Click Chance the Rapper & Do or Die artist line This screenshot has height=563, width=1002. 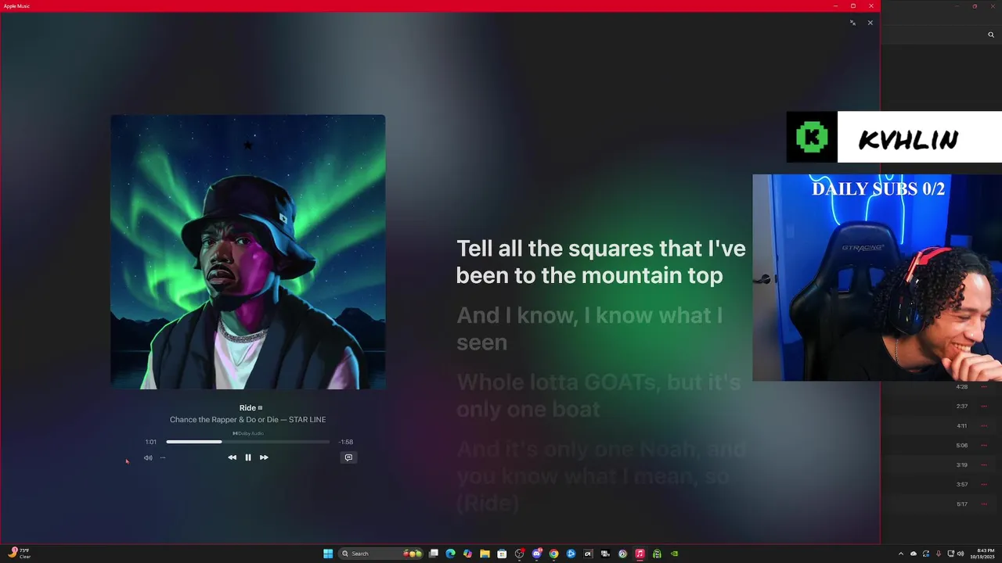(247, 420)
